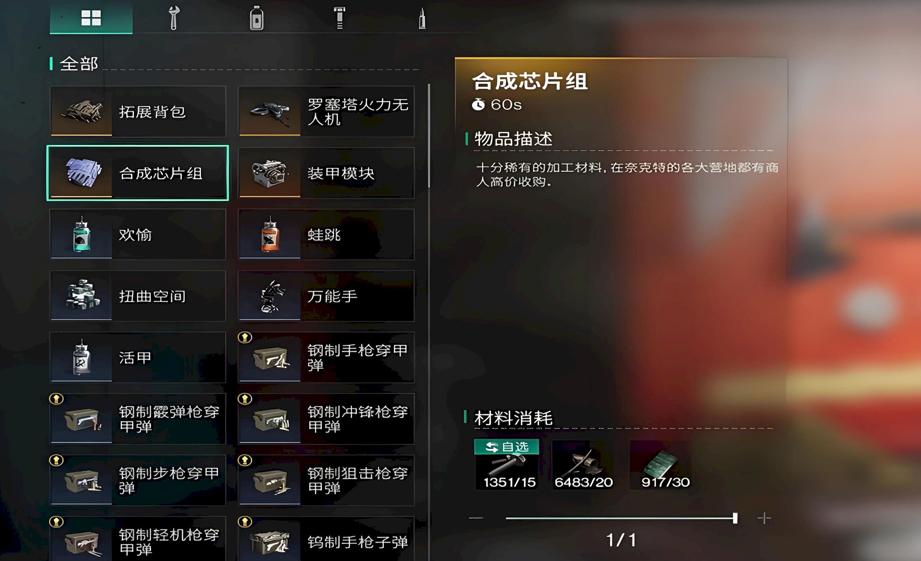Screen dimensions: 921x561
Task: Select the 拓展背包 recipe
Action: 138,111
